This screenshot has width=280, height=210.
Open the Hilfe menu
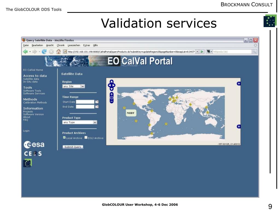(x=95, y=45)
